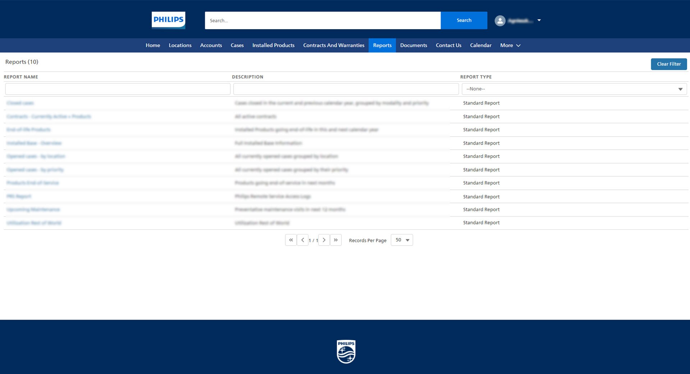Jump to the last page of results
690x374 pixels.
(336, 240)
